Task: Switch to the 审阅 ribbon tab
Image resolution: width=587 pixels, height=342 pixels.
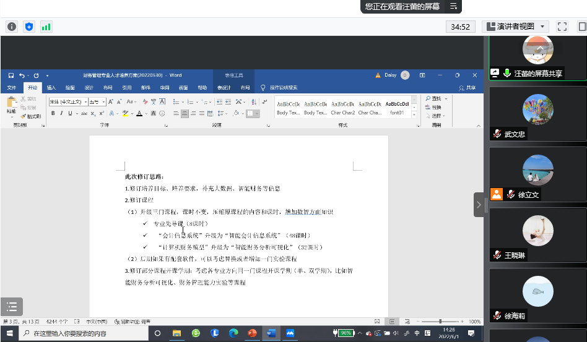Action: 164,88
